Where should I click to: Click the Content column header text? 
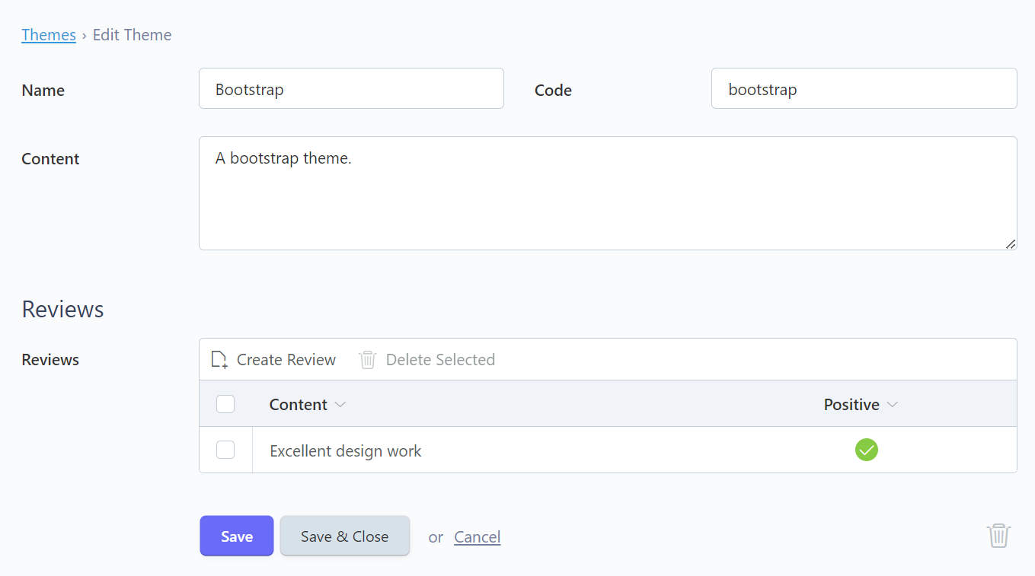[298, 405]
